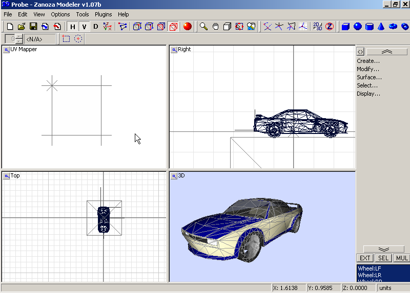
Task: Select the Pan hand tool
Action: coord(215,27)
